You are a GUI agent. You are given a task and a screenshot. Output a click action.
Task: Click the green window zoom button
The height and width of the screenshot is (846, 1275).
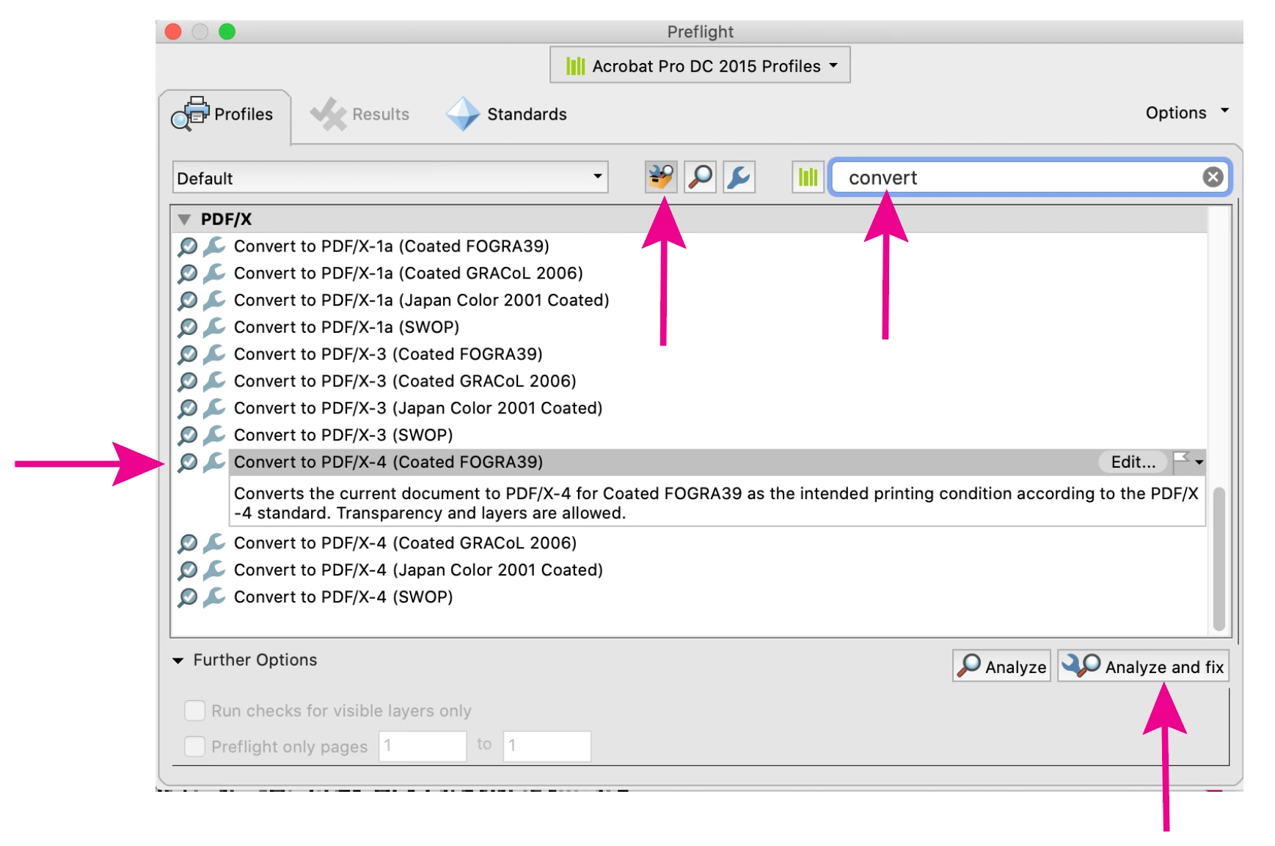pos(227,32)
